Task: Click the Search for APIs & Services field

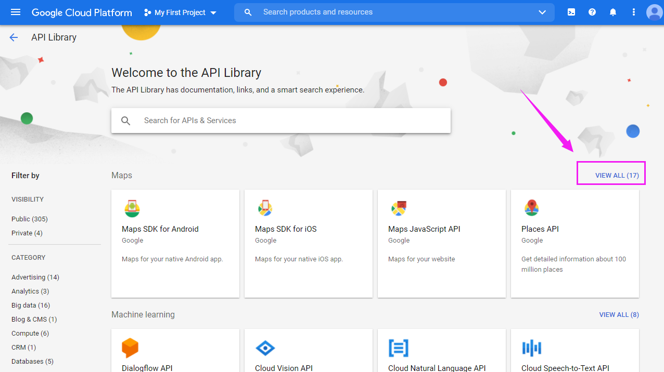Action: 281,121
